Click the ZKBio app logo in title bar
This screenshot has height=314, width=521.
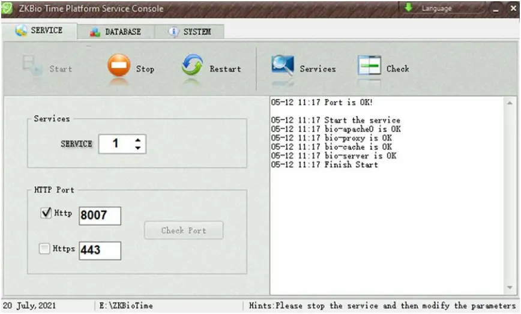click(7, 8)
